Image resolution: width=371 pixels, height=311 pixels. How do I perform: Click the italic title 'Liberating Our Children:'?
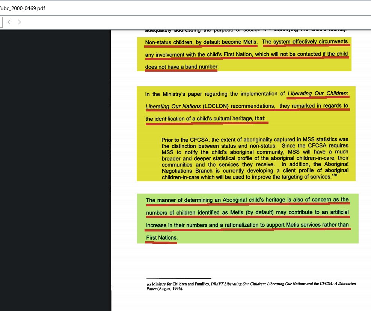318,93
